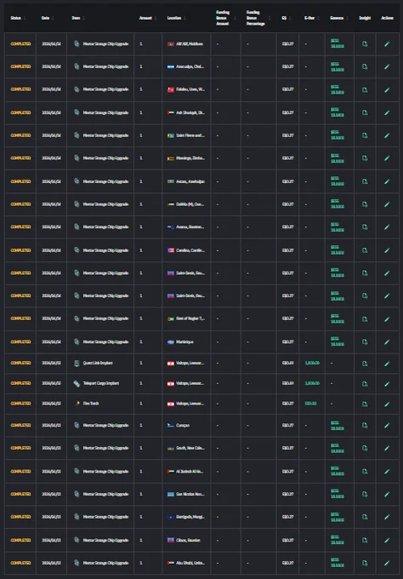Click COMPLETED status in Martinique row
Image resolution: width=403 pixels, height=579 pixels.
coord(20,342)
